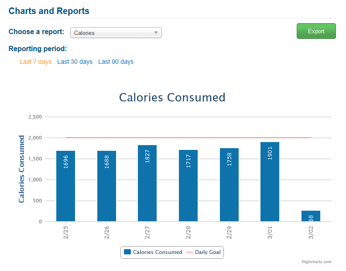Viewport: 346px width, 271px height.
Task: Toggle Daily Goal legend item
Action: click(x=203, y=252)
